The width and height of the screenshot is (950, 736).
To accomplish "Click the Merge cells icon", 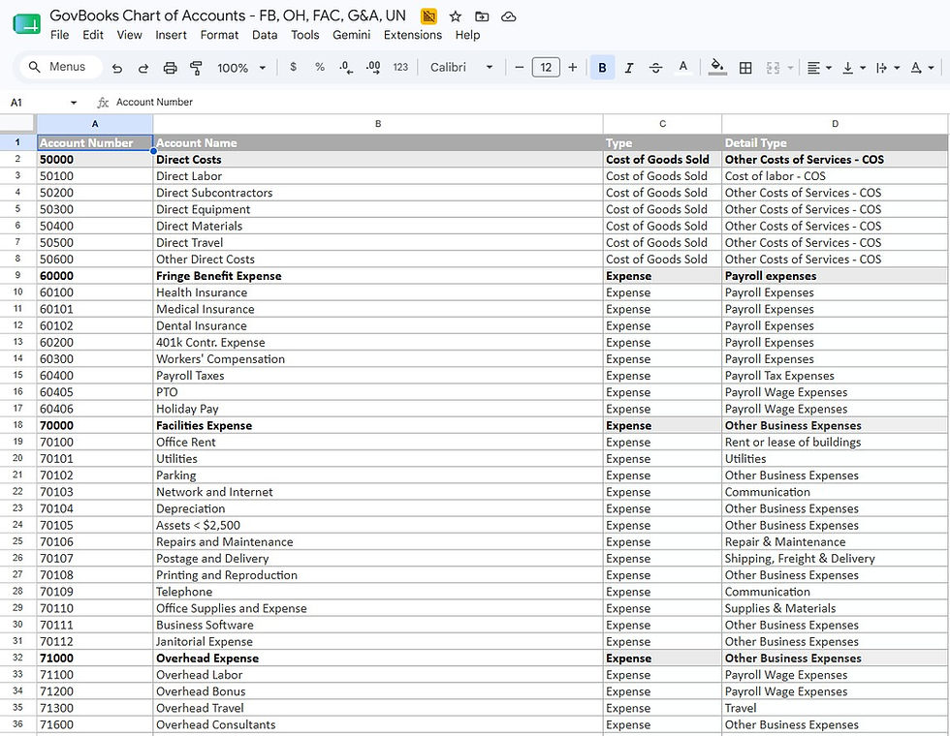I will [774, 68].
